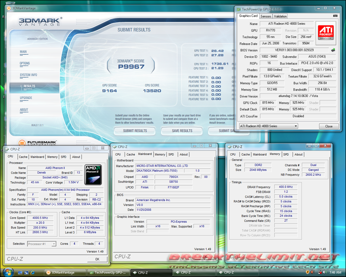Viewport: 346px width, 277px height.
Task: Open the Processor #1 selection dropdown
Action: pyautogui.click(x=41, y=244)
